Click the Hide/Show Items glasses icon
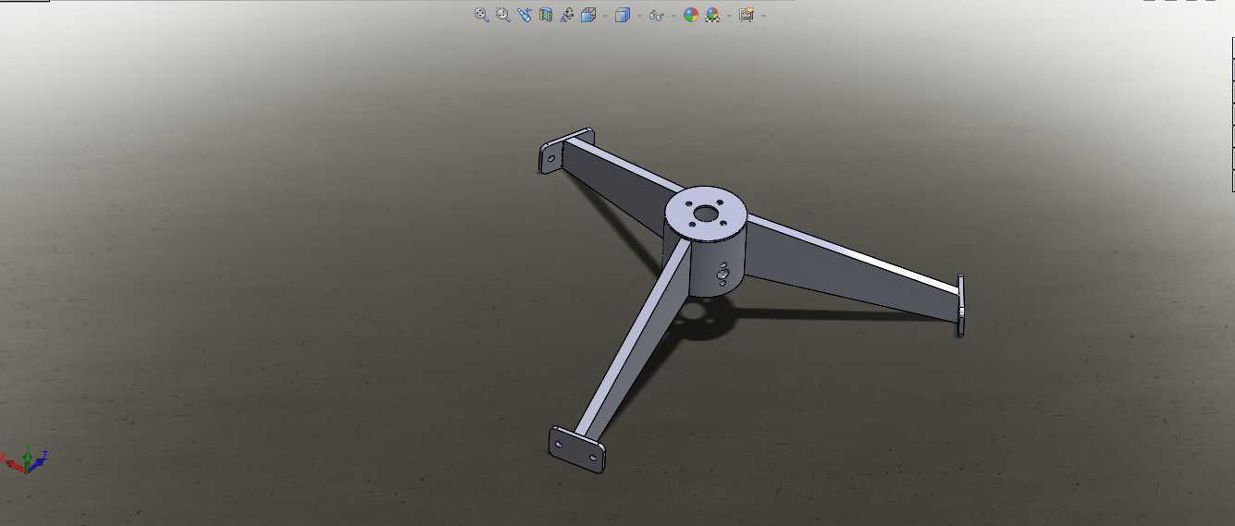Screen dimensions: 1235x526 [x=657, y=16]
